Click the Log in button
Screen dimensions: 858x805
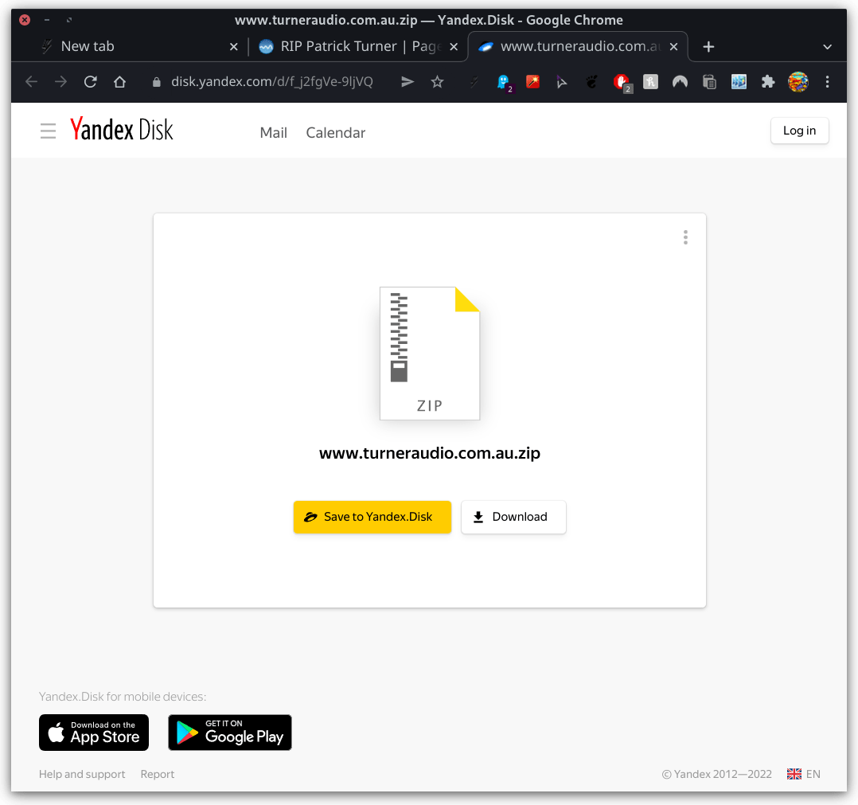click(799, 131)
